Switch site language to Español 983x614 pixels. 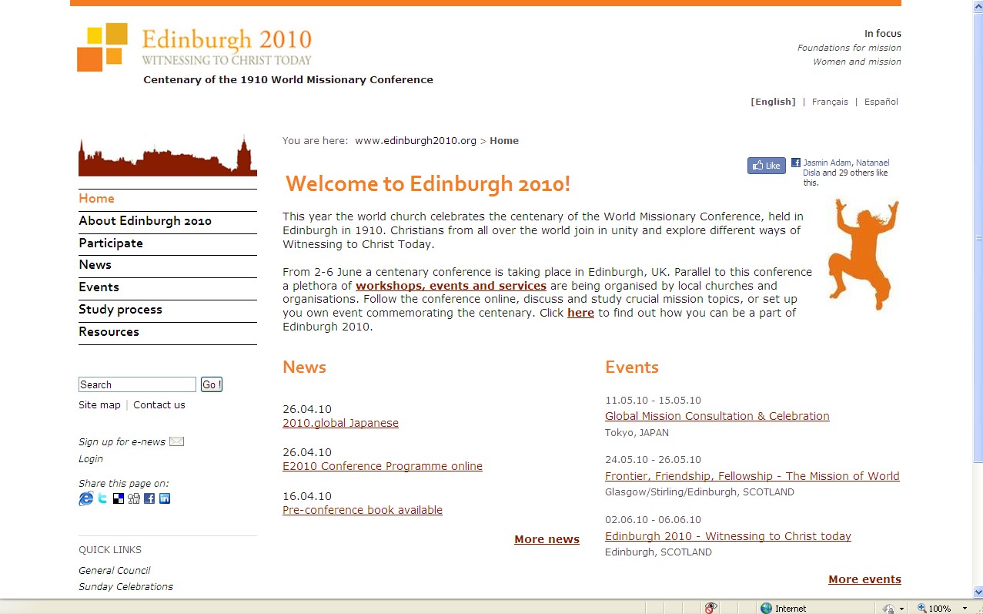tap(881, 102)
